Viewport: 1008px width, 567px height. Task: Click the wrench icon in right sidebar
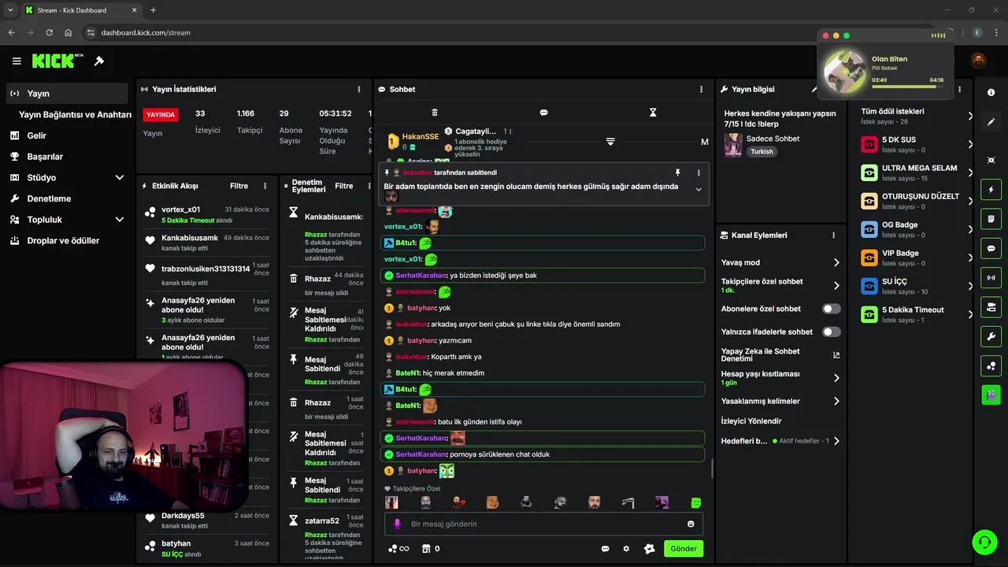point(991,336)
